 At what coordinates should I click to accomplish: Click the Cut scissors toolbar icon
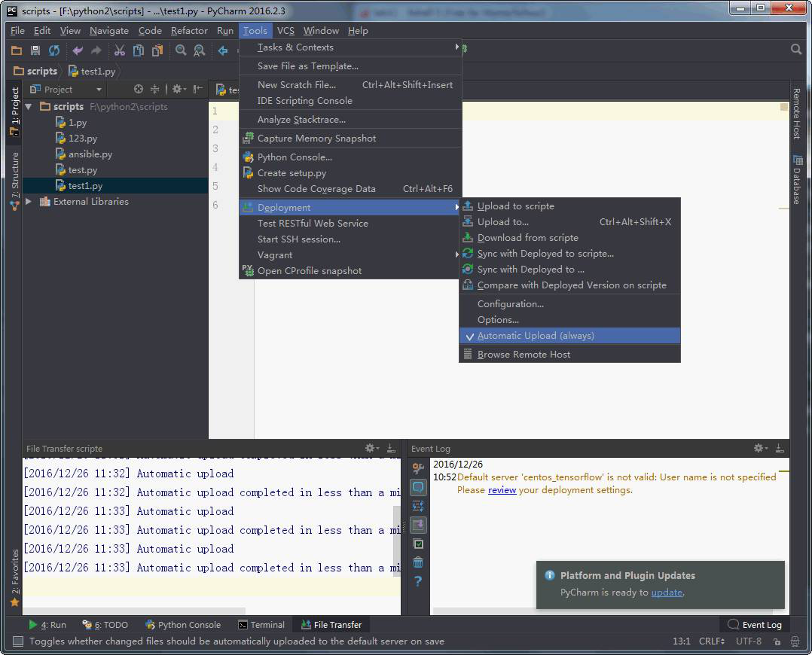click(x=120, y=50)
